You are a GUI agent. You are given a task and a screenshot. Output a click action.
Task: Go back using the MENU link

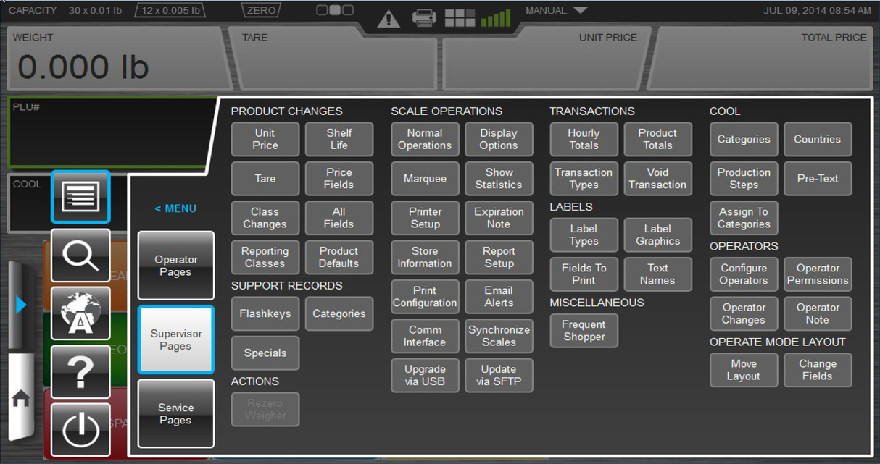tap(175, 208)
